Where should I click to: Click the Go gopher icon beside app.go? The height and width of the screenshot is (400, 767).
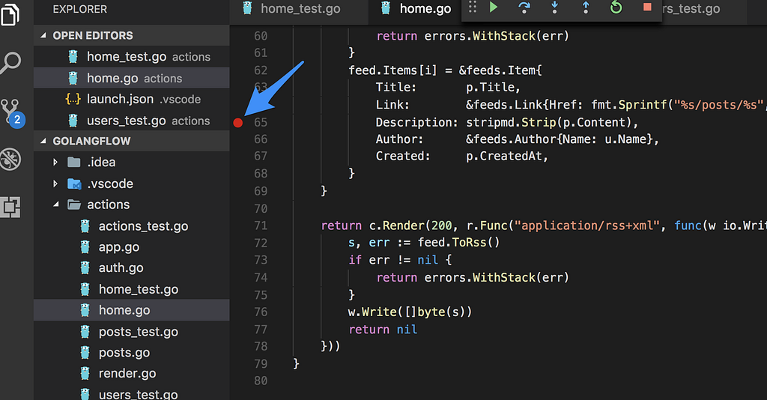[x=85, y=247]
